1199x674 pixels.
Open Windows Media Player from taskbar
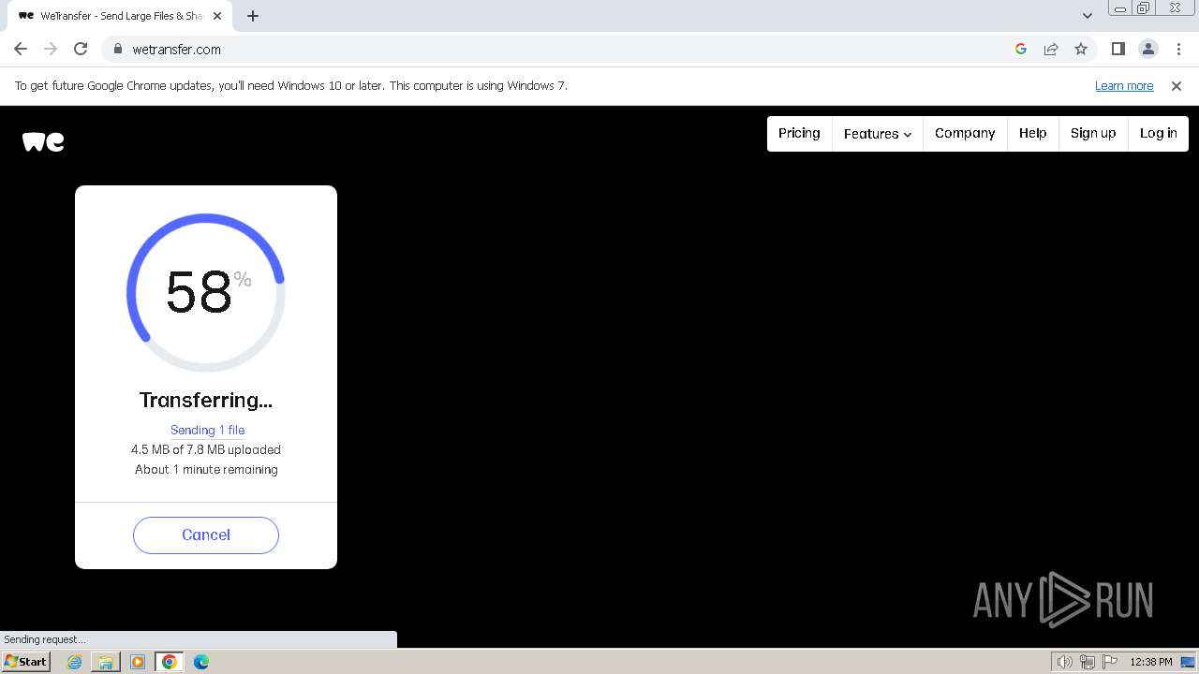[138, 662]
